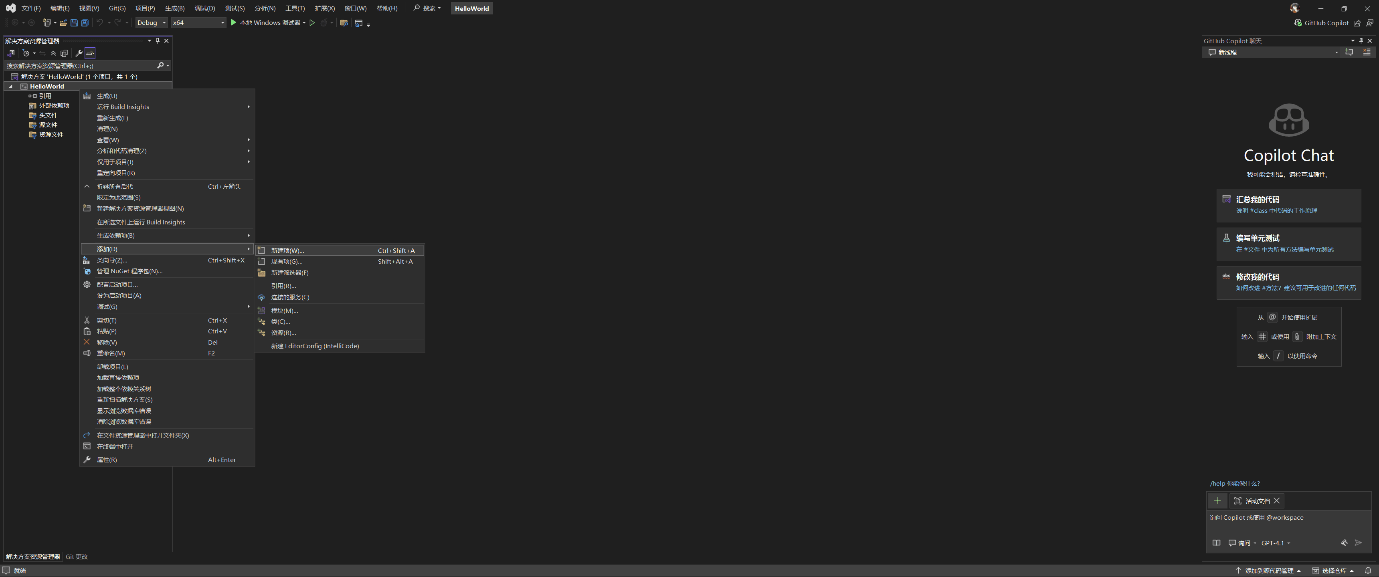Open the Debug configuration dropdown
The image size is (1379, 577).
152,22
